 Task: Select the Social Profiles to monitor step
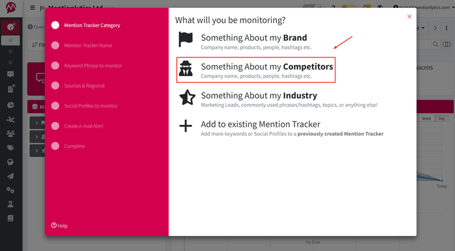(84, 106)
